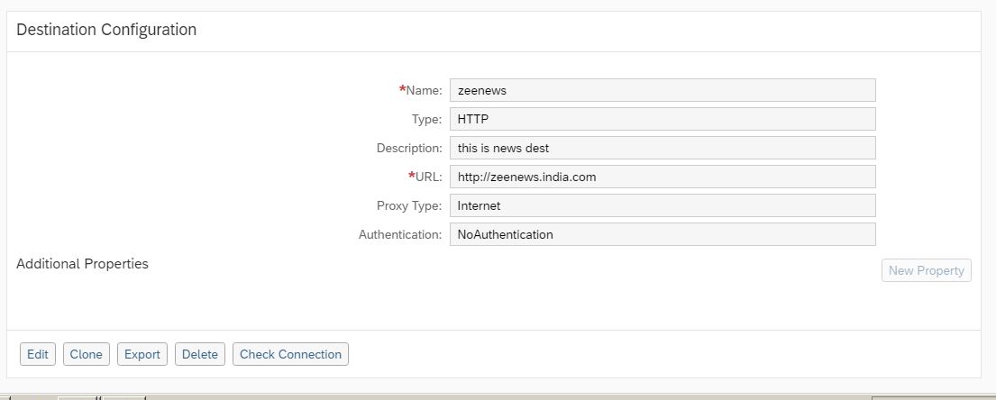Open the Authentication field showing NoAuthentication
Viewport: 996px width, 400px height.
coord(662,234)
